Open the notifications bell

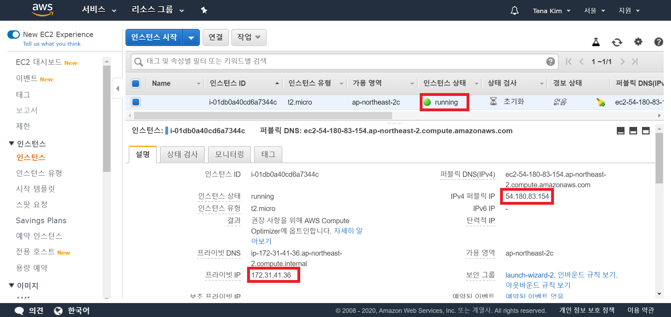click(514, 10)
